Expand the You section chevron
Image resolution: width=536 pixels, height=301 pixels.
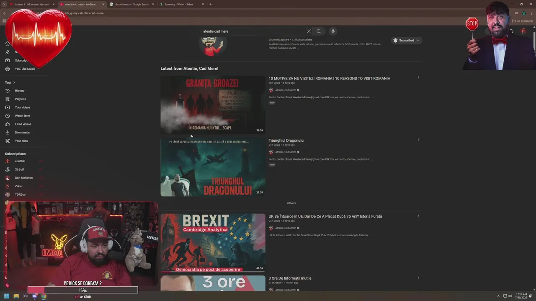(14, 82)
